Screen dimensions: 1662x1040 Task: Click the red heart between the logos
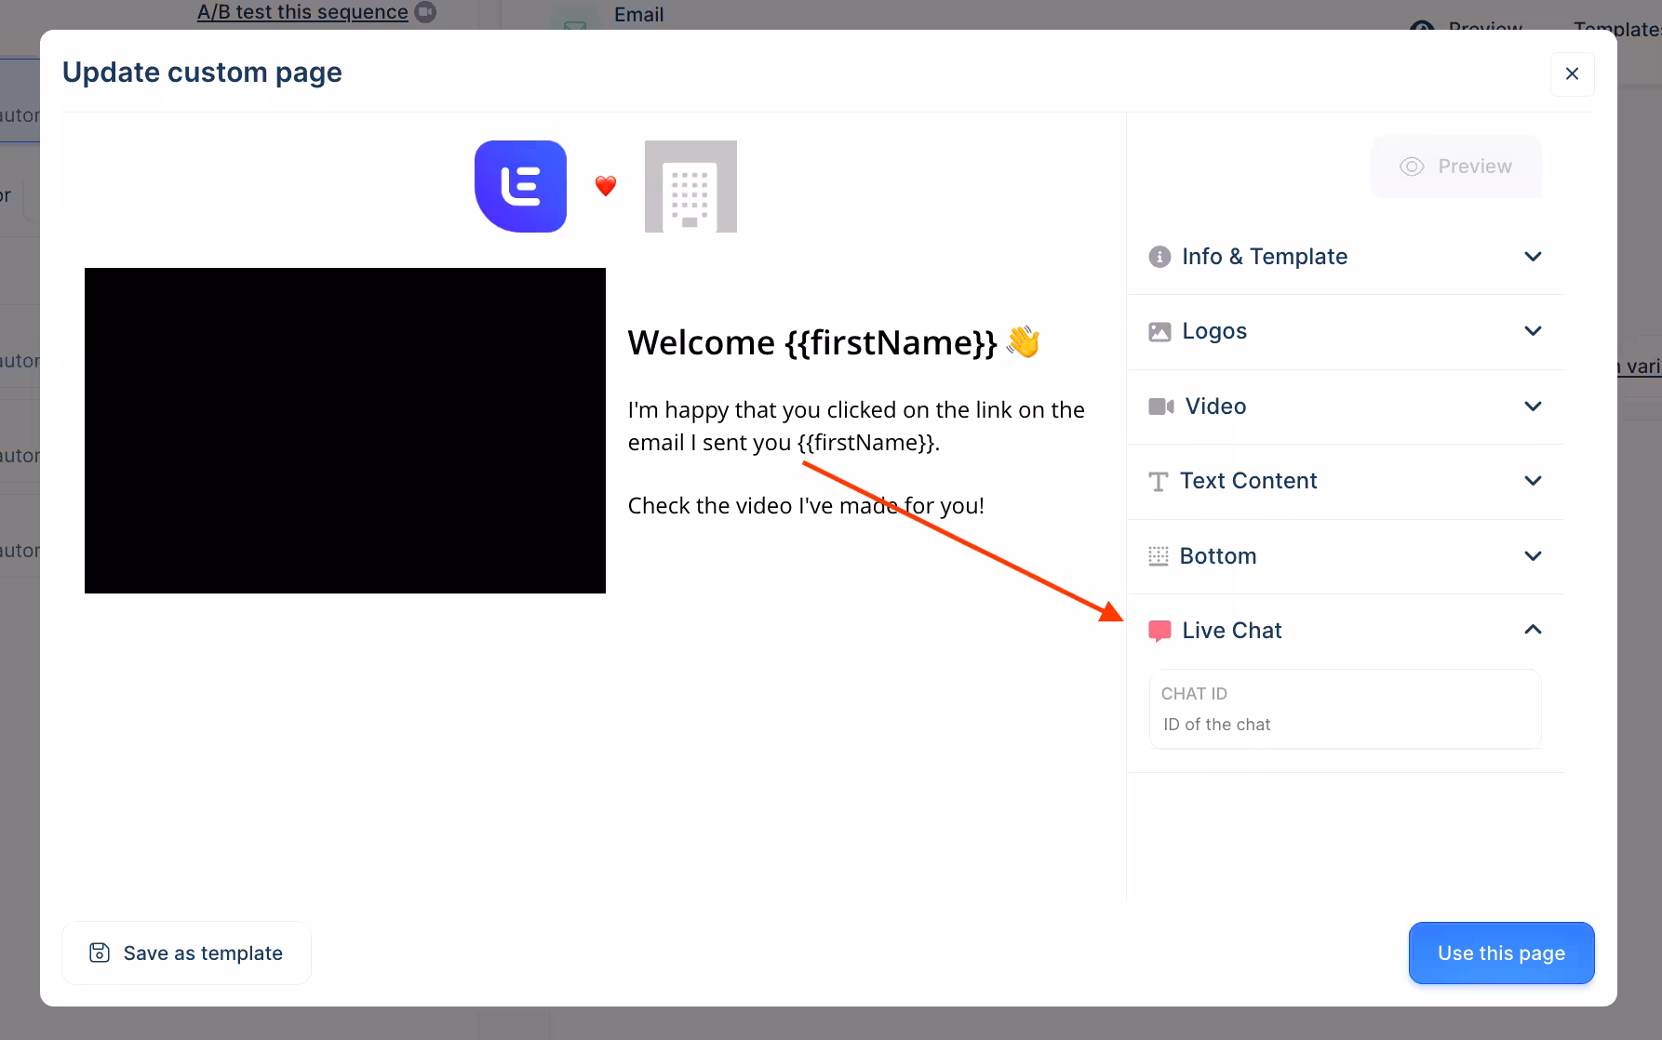(606, 186)
